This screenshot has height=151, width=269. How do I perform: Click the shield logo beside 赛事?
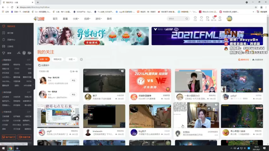(x=24, y=53)
